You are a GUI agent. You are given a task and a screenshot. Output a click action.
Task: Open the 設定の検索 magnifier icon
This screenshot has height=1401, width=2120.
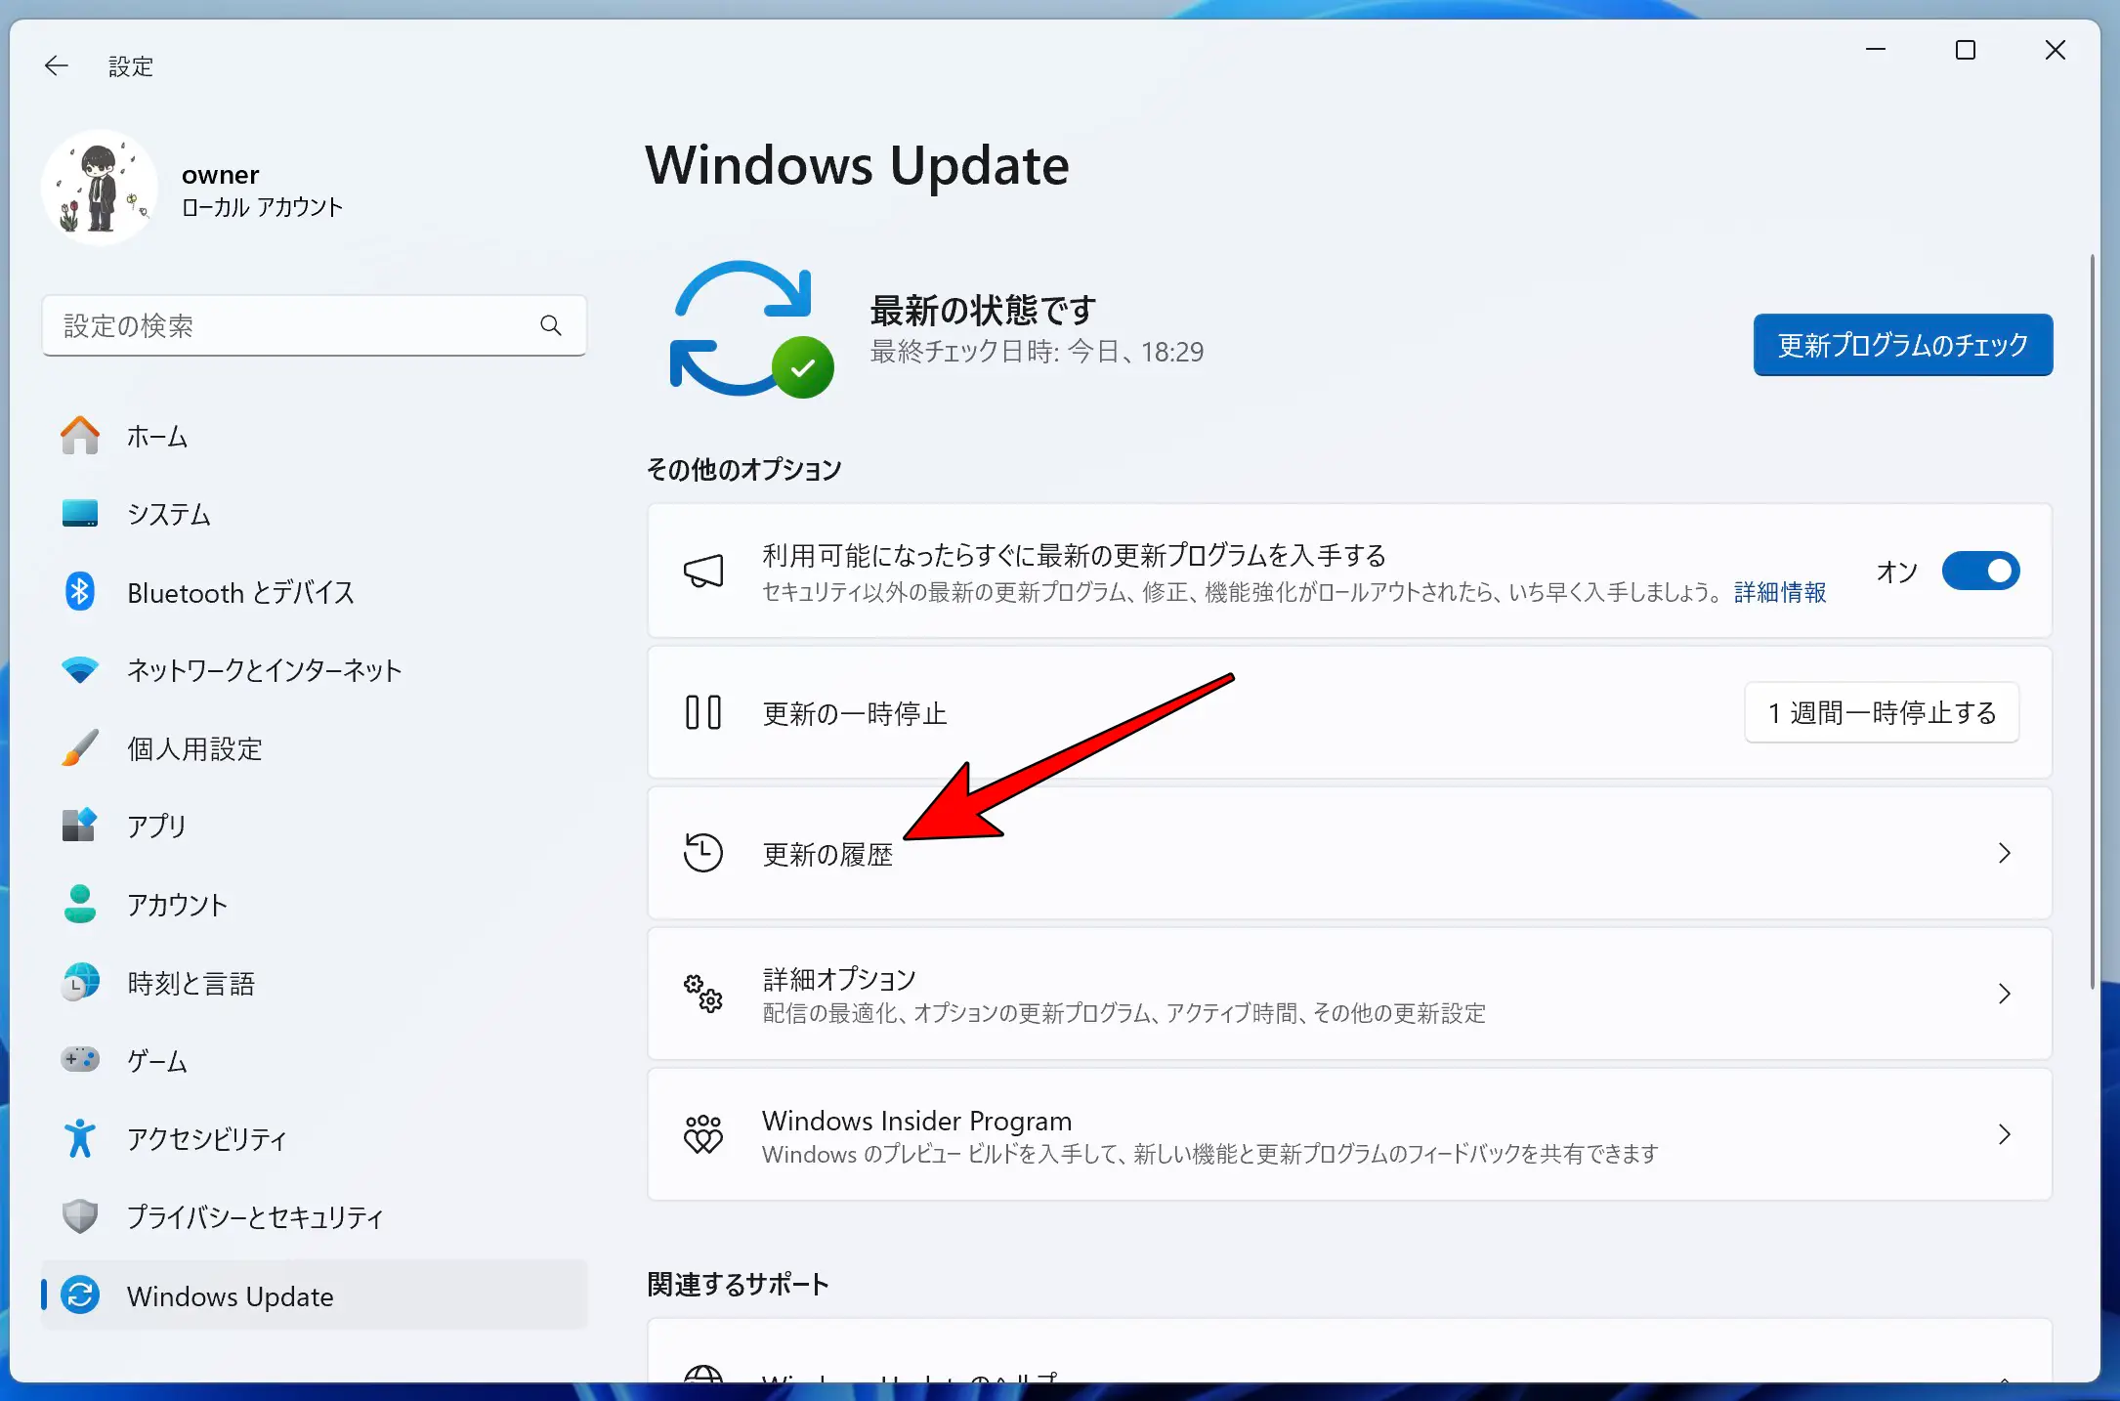pyautogui.click(x=552, y=326)
